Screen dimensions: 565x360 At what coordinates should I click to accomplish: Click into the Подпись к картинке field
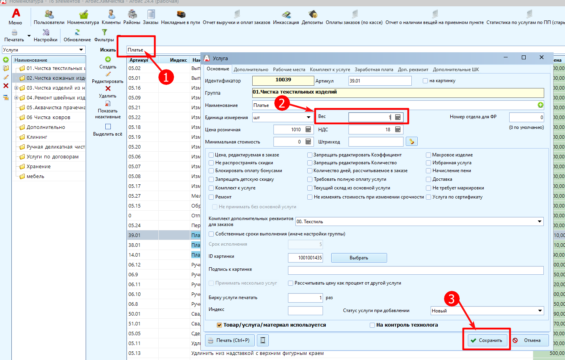tap(415, 270)
